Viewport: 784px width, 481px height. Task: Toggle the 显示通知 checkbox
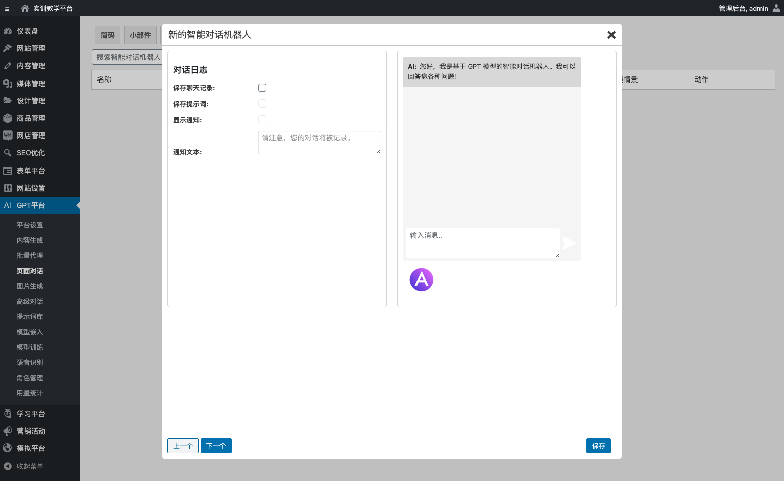pos(262,119)
